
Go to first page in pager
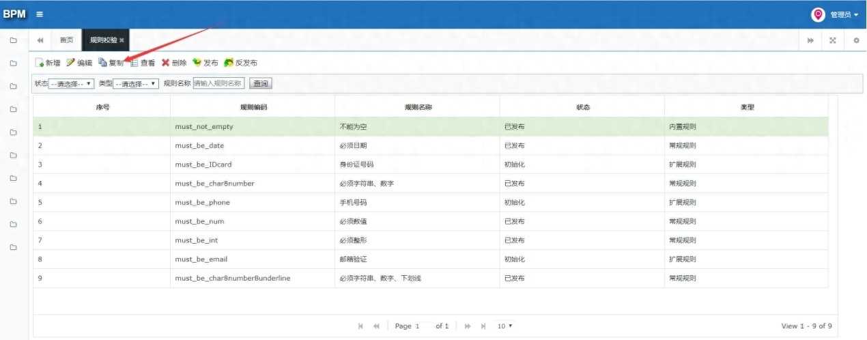[x=360, y=326]
